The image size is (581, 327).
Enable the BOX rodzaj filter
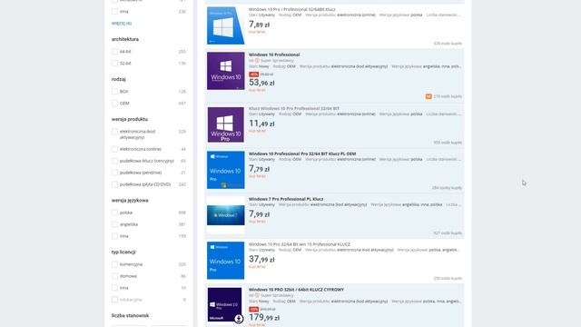pyautogui.click(x=115, y=92)
